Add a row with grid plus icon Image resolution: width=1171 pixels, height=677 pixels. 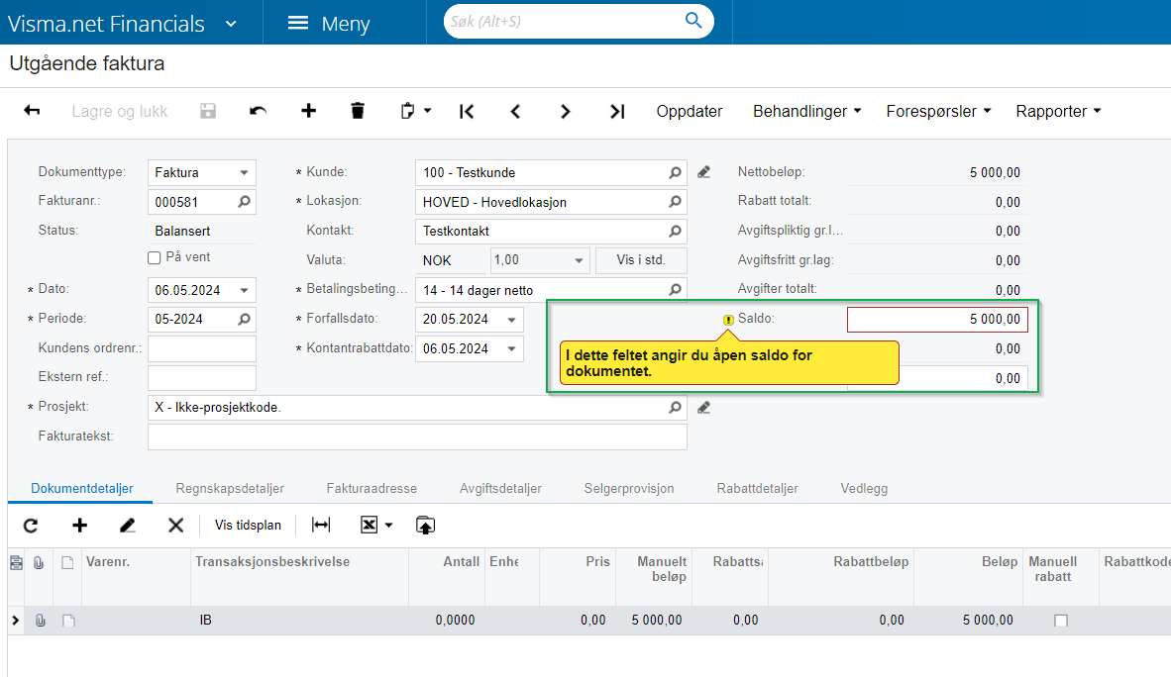80,526
